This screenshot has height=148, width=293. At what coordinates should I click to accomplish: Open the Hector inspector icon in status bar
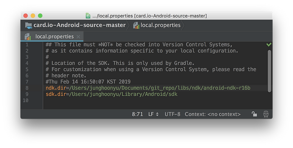[266, 114]
